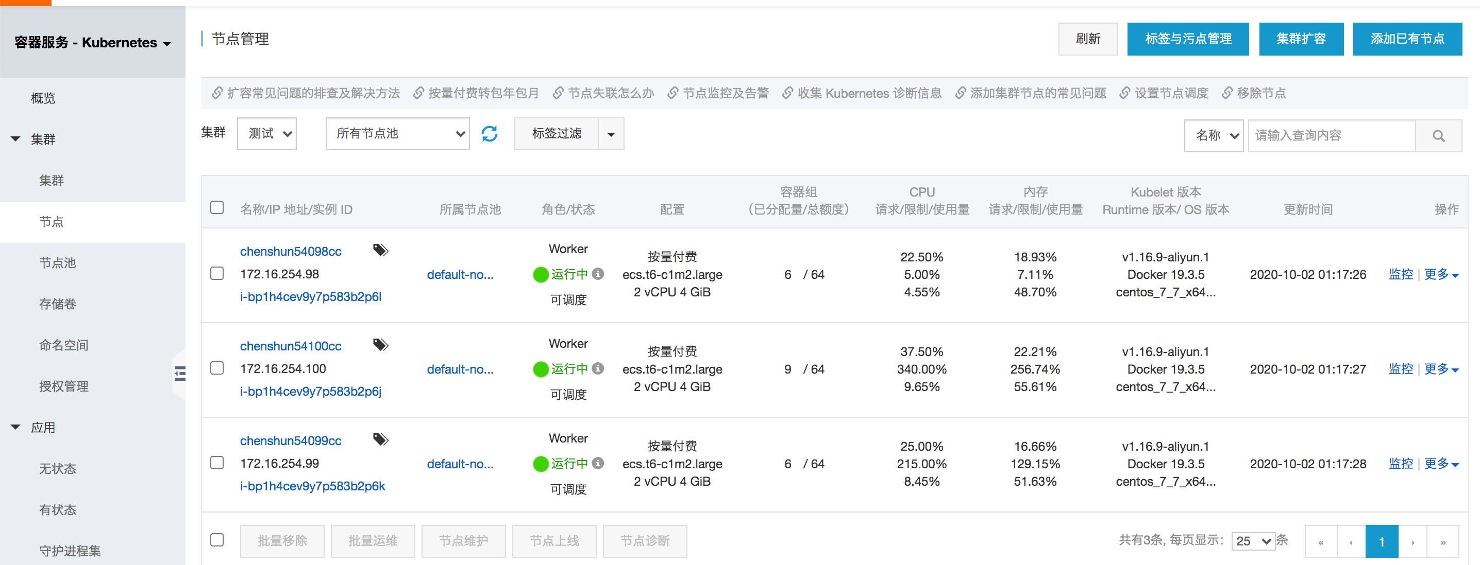Click the blue refresh icon next to node pool selector
This screenshot has height=565, width=1480.
(x=490, y=134)
